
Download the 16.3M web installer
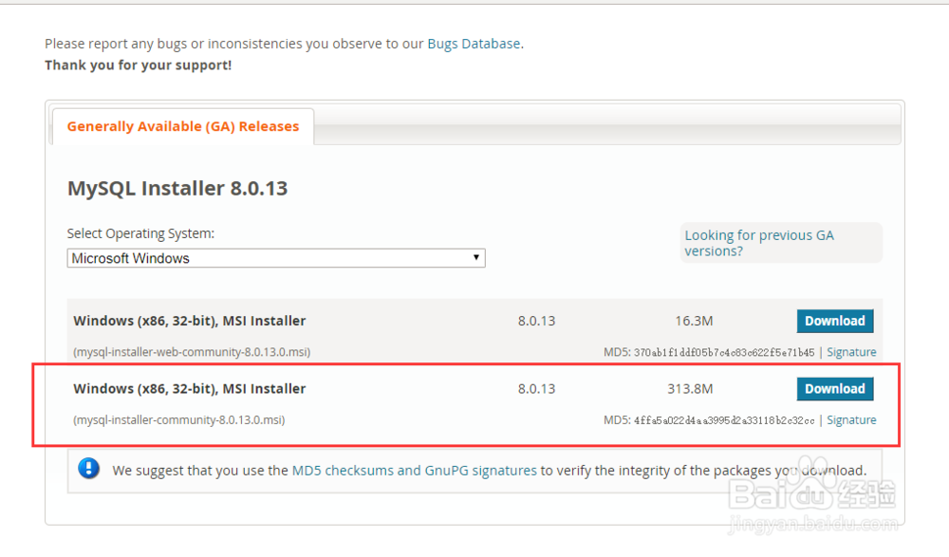click(x=834, y=321)
